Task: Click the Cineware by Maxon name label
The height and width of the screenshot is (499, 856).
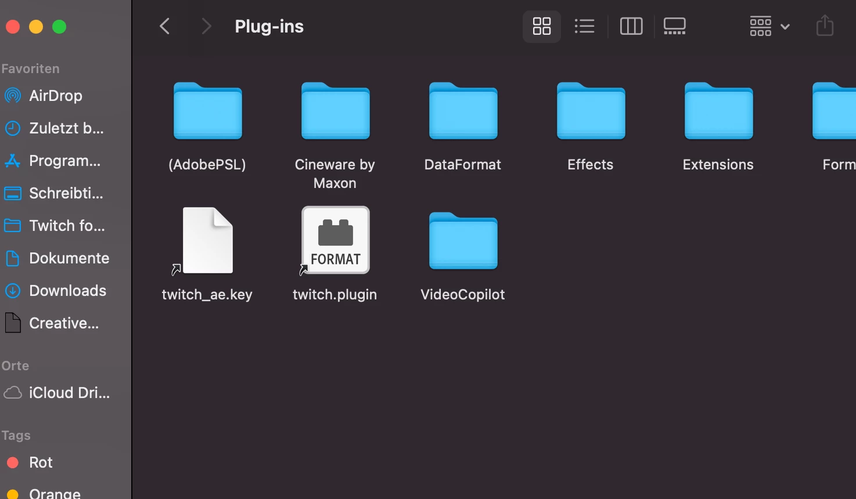Action: pyautogui.click(x=335, y=173)
